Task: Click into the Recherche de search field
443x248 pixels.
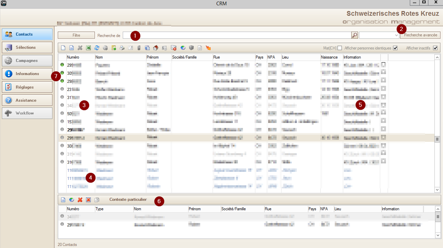Action: (237, 35)
